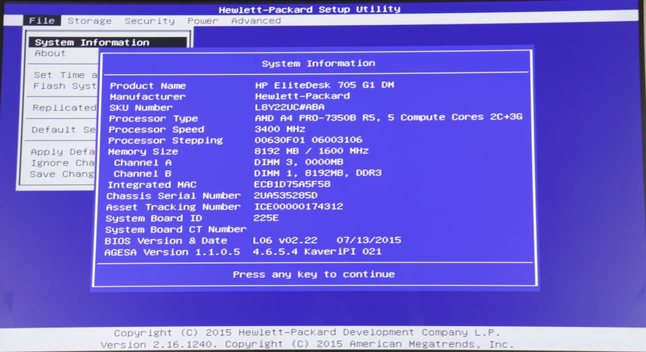The height and width of the screenshot is (352, 646).
Task: Select the About menu entry
Action: click(x=50, y=53)
